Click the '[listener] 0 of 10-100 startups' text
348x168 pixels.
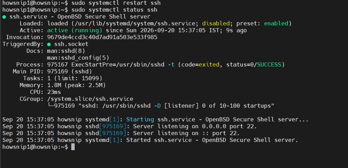[x=219, y=106]
